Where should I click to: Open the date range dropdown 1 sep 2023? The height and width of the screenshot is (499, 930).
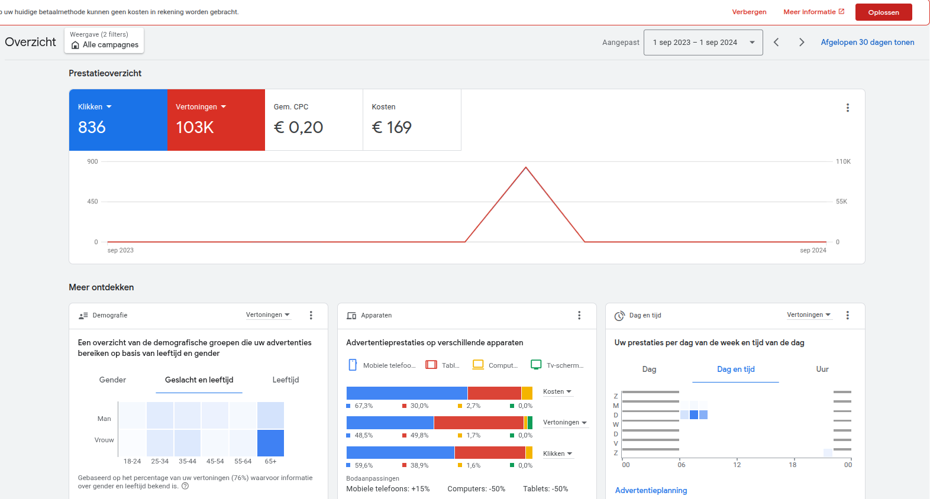click(x=703, y=43)
